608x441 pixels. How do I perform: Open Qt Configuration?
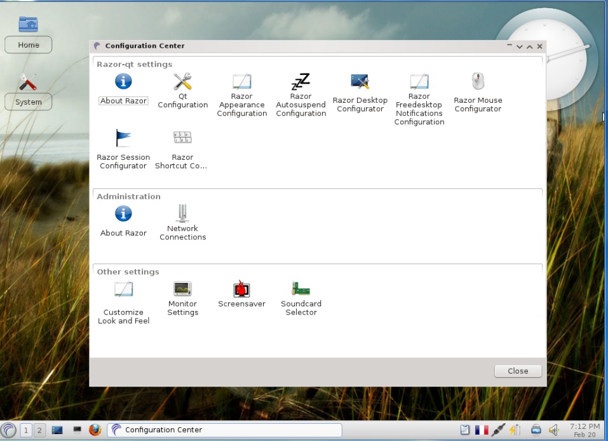click(182, 91)
